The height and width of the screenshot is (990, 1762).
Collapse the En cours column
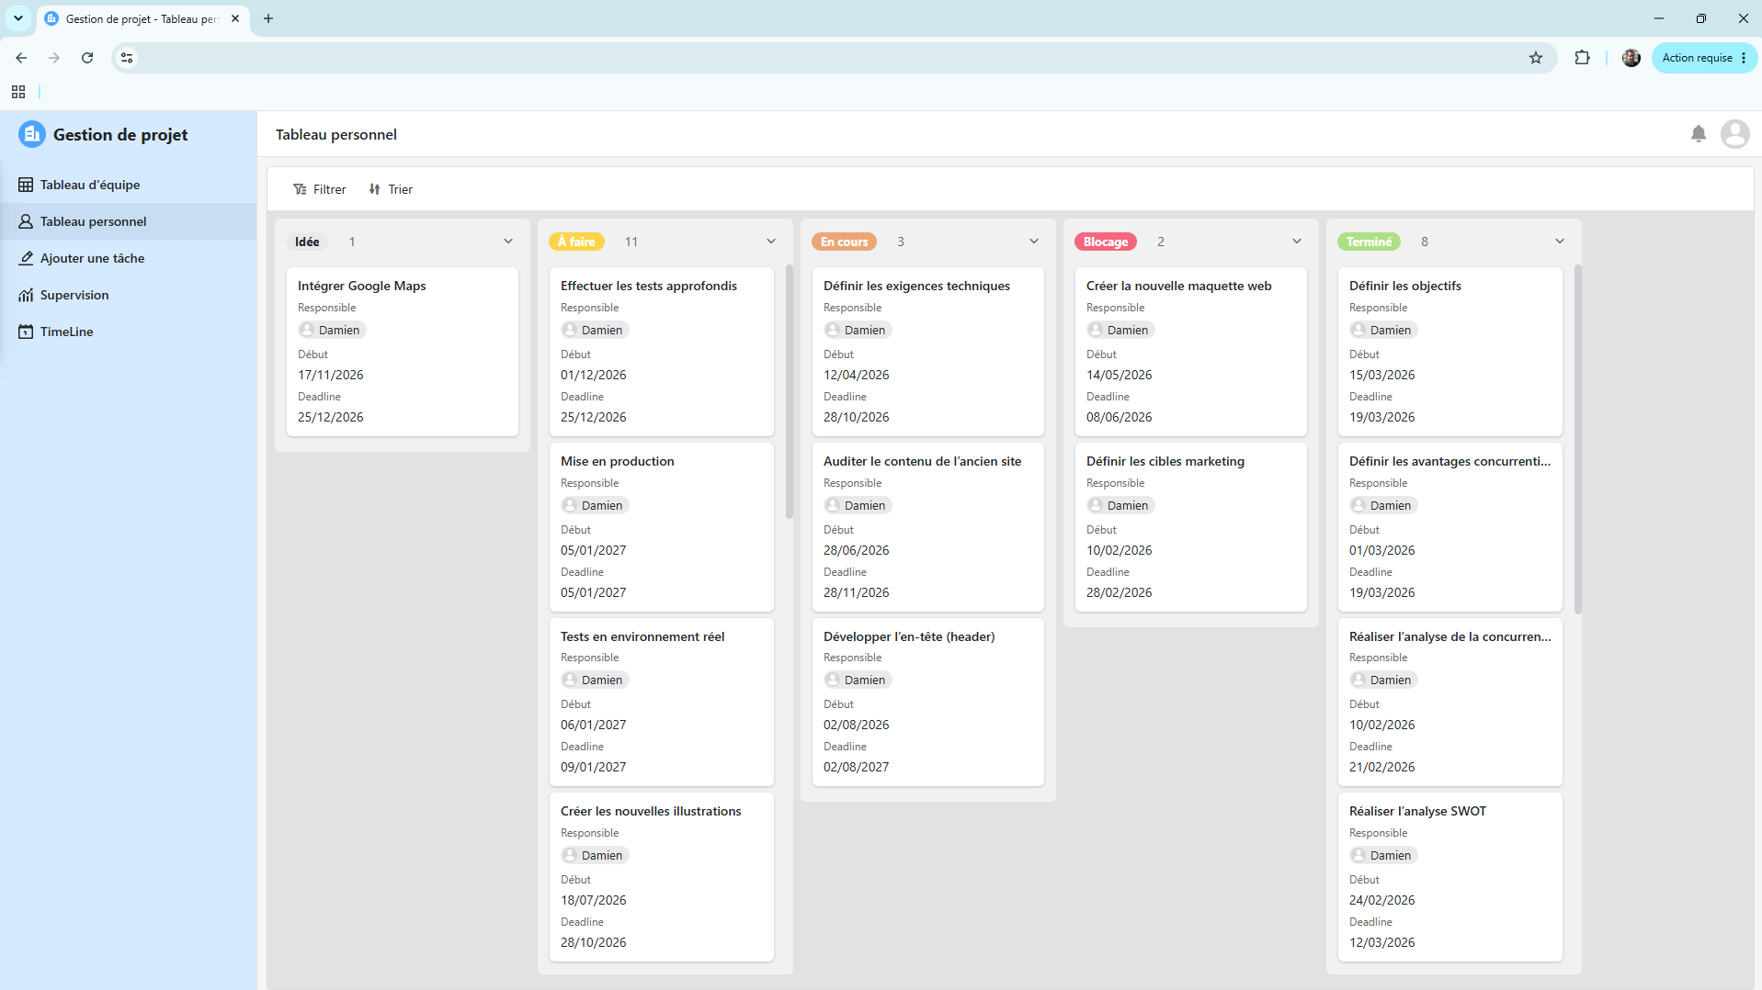pyautogui.click(x=1034, y=242)
